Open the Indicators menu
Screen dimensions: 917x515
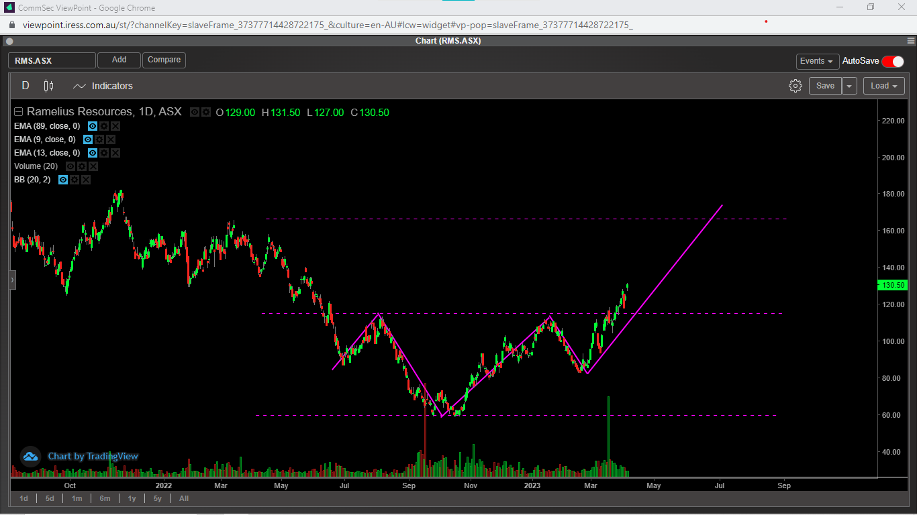tap(112, 86)
